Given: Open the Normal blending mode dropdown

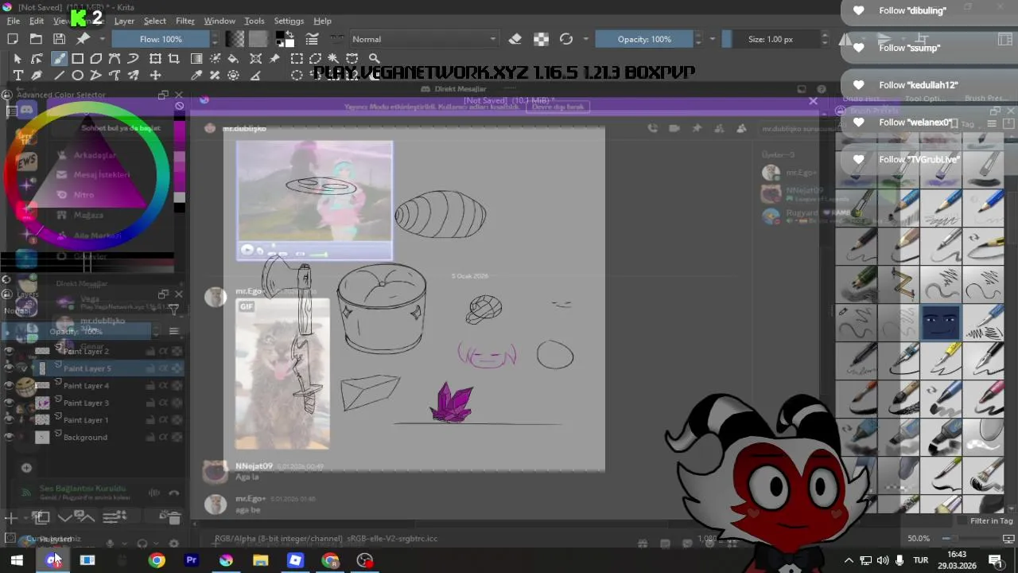Looking at the screenshot, I should tap(424, 39).
